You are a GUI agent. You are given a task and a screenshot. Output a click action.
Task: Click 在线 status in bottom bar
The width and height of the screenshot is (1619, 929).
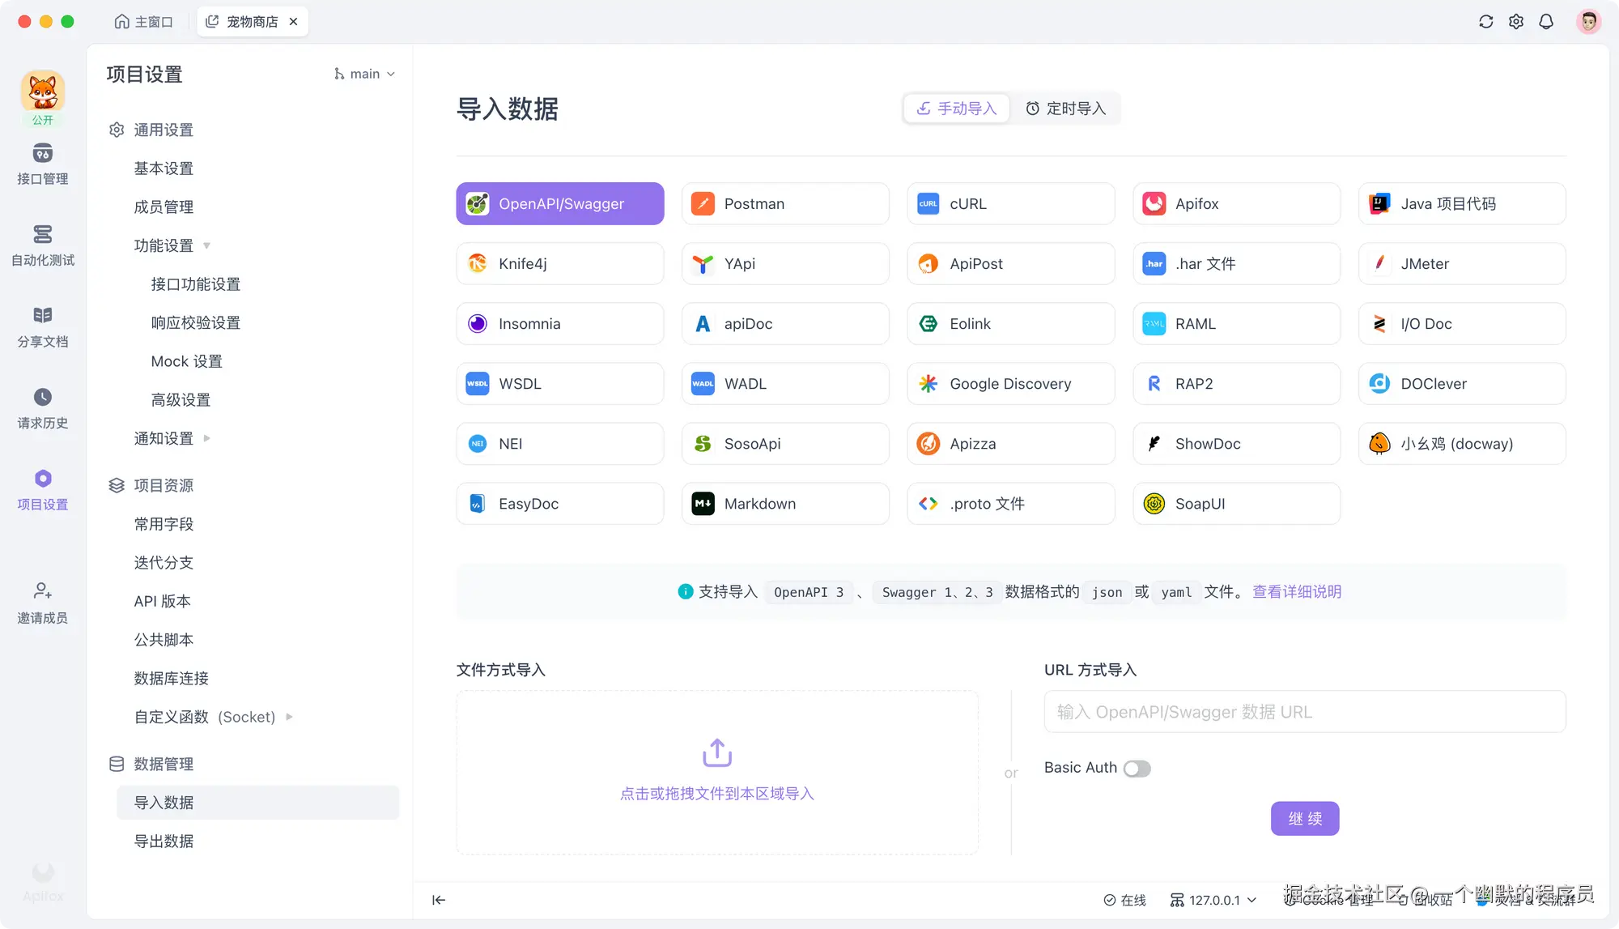[1125, 900]
